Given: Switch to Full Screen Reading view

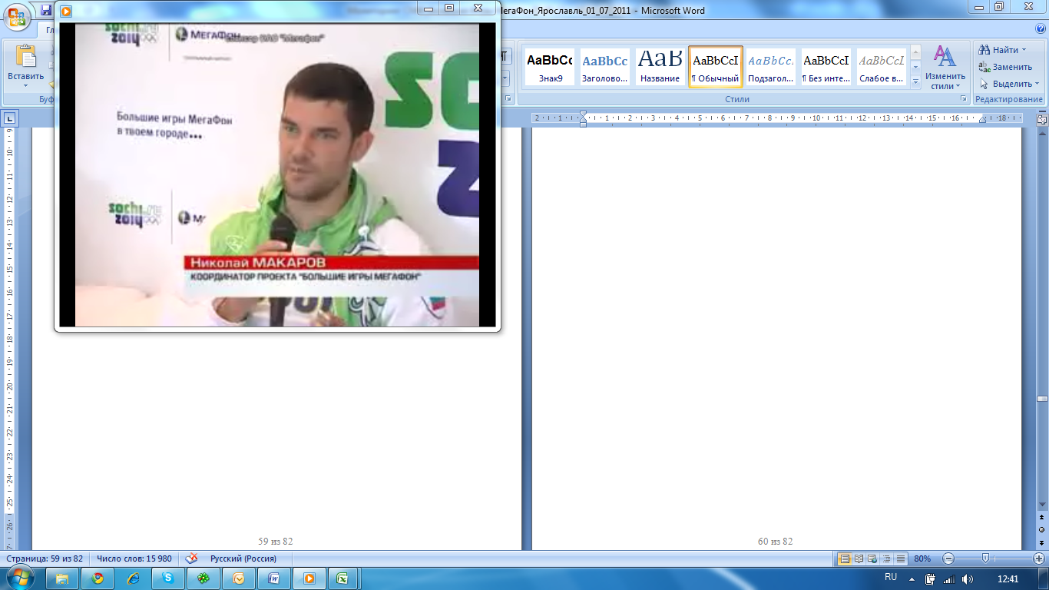Looking at the screenshot, I should 859,559.
